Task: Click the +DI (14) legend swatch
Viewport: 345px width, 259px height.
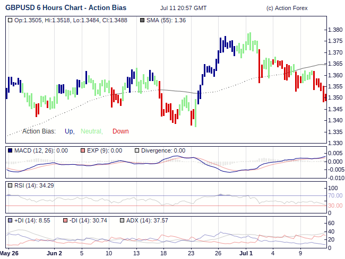Action: [x=11, y=220]
